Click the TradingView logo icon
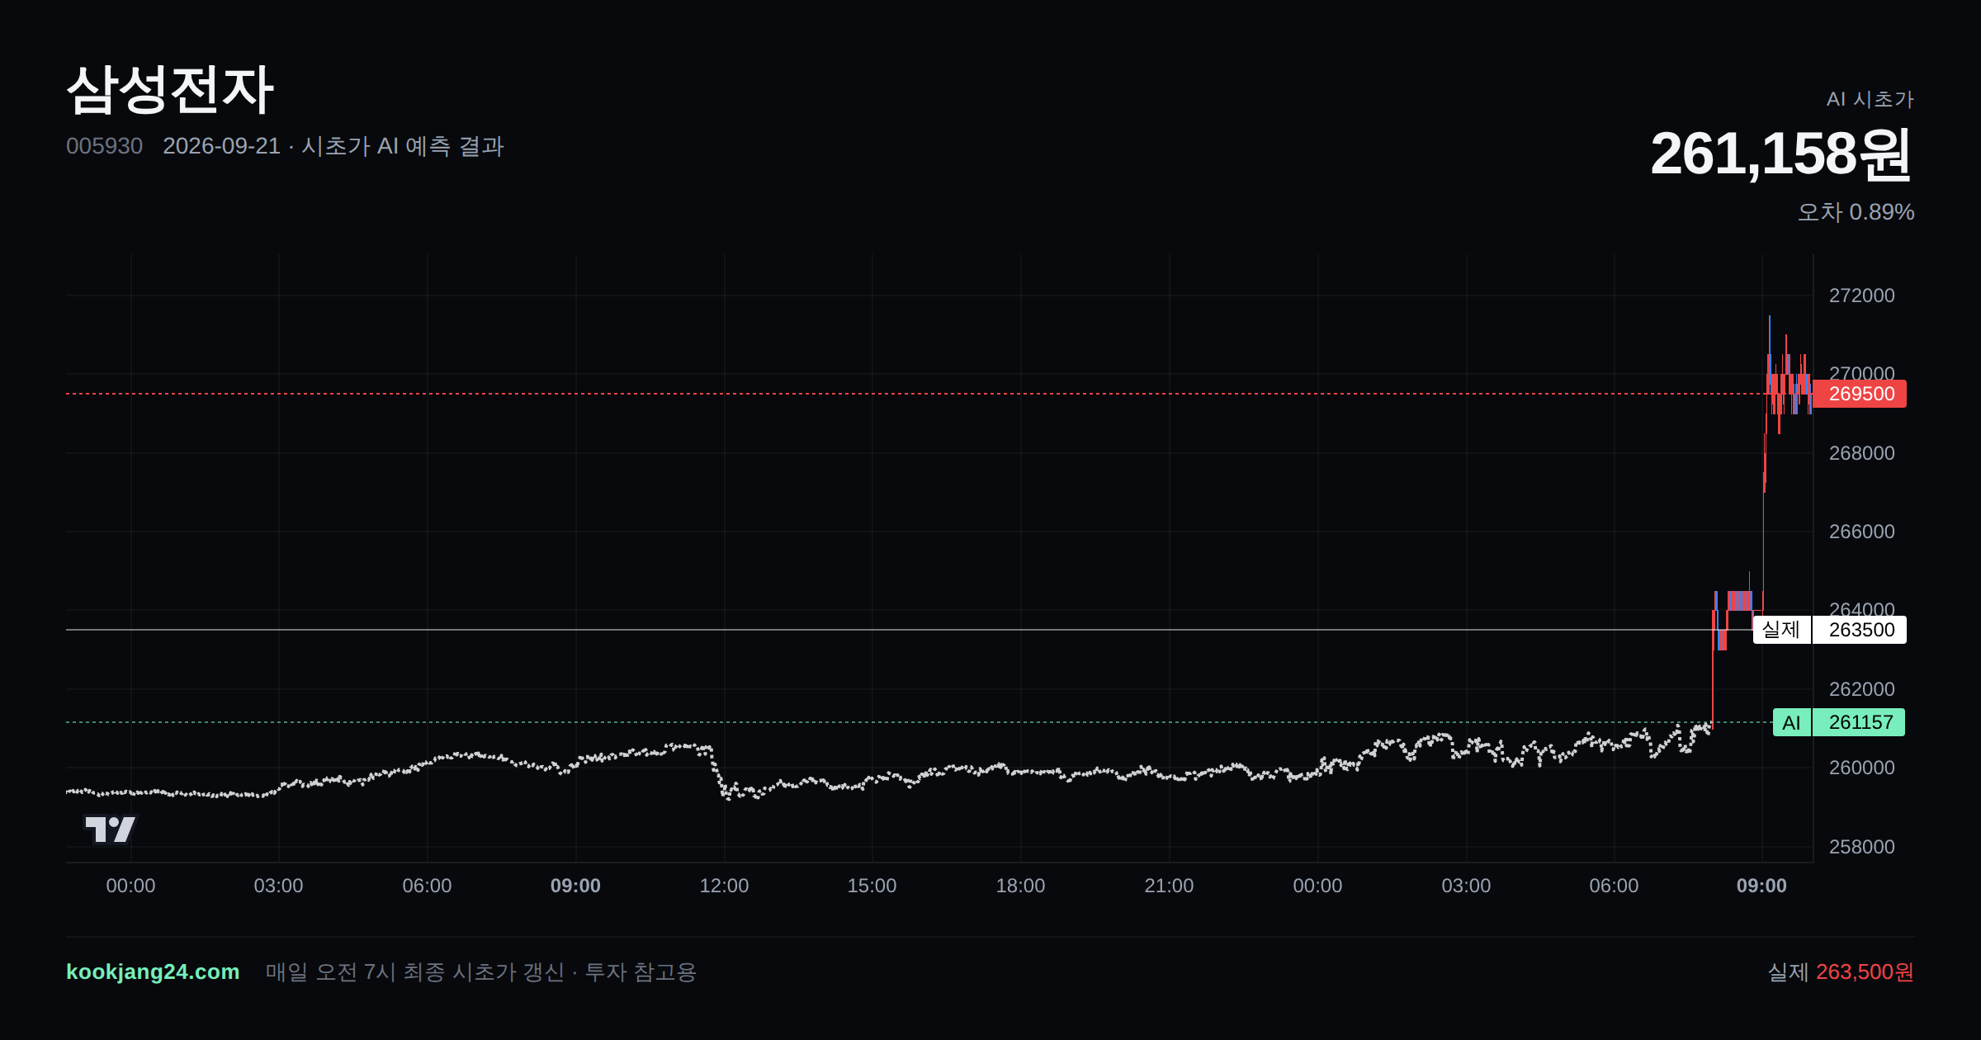The height and width of the screenshot is (1040, 1981). pyautogui.click(x=111, y=829)
